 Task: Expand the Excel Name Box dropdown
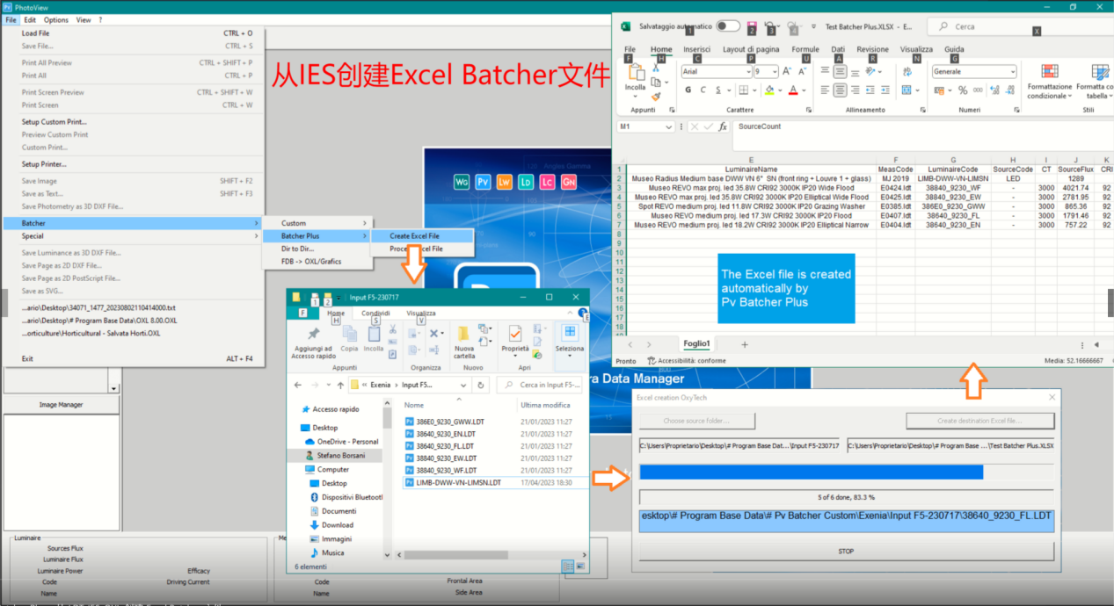tap(670, 126)
